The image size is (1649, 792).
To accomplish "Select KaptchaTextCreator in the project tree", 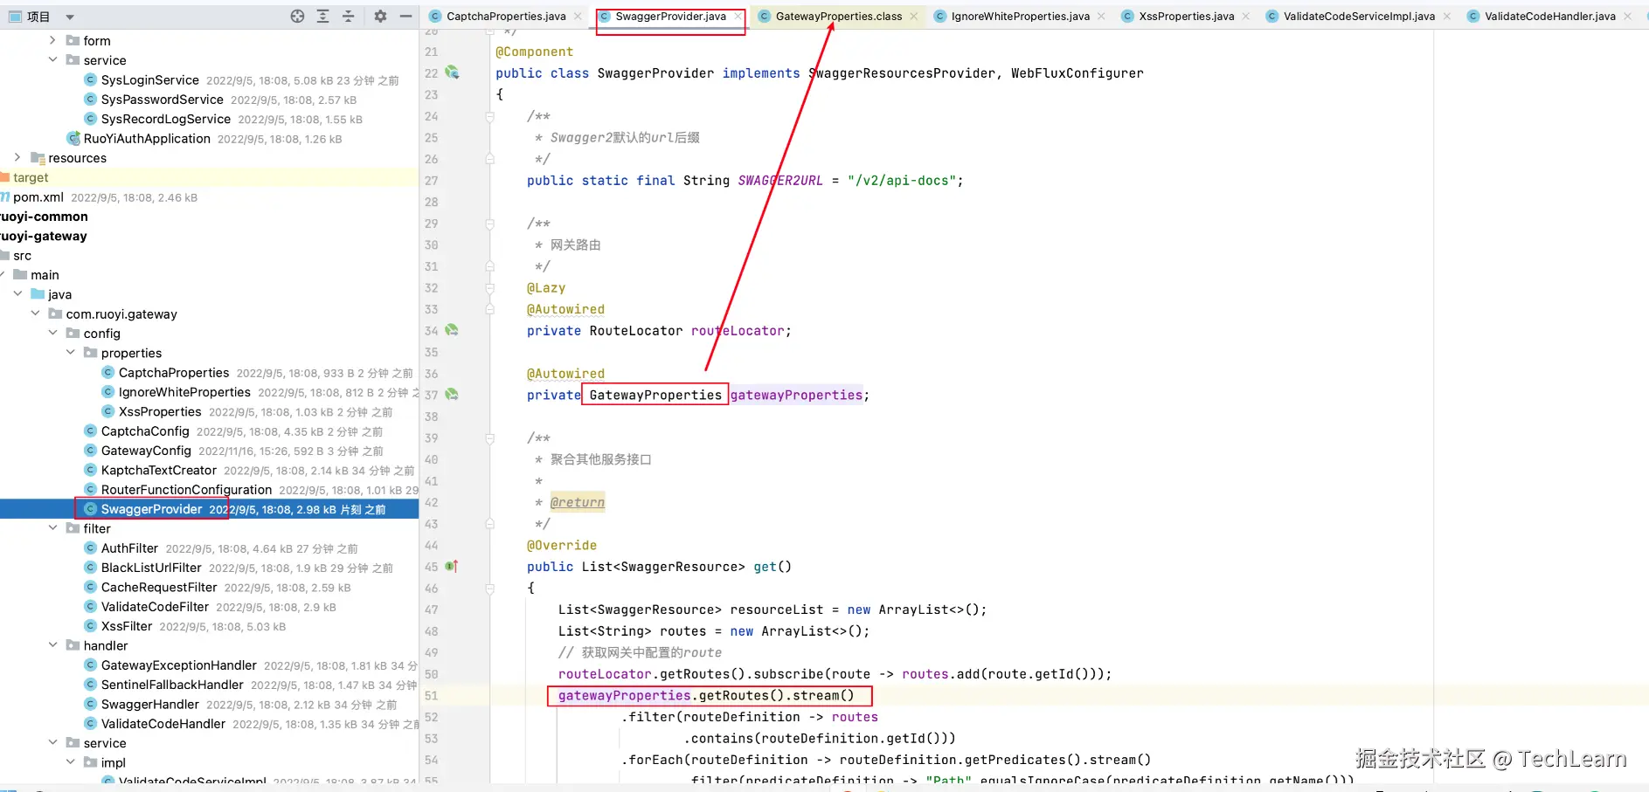I will coord(159,470).
